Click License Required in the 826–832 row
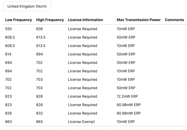 click(x=82, y=113)
